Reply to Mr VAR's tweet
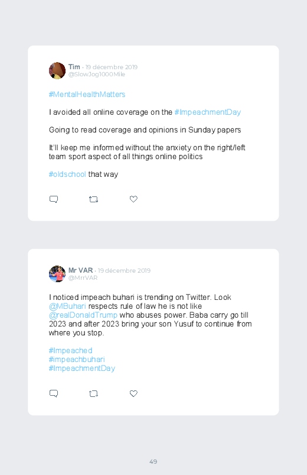The height and width of the screenshot is (475, 307). [x=54, y=393]
